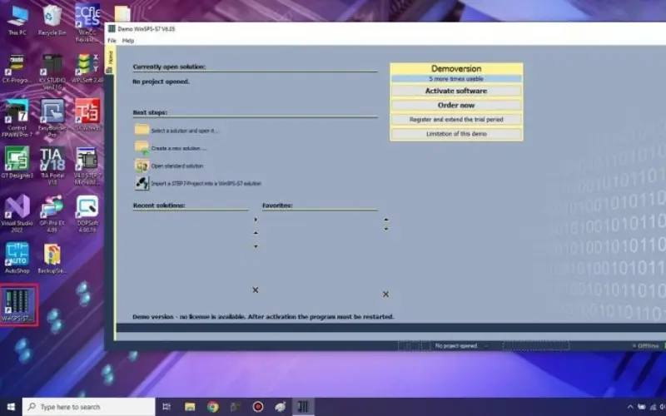666x416 pixels.
Task: Click the Create a new solution folder icon
Action: tap(142, 147)
